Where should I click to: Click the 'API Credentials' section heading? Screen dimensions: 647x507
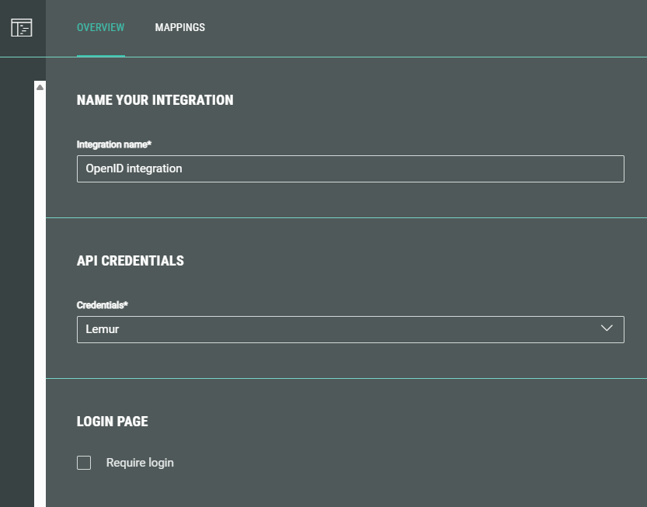pyautogui.click(x=130, y=261)
